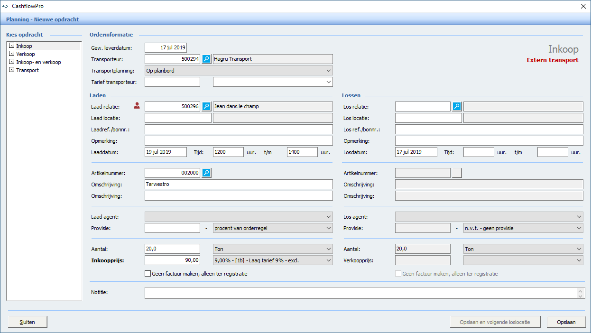This screenshot has height=333, width=591.
Task: Click the Artikelnummer field 002000
Action: (172, 173)
